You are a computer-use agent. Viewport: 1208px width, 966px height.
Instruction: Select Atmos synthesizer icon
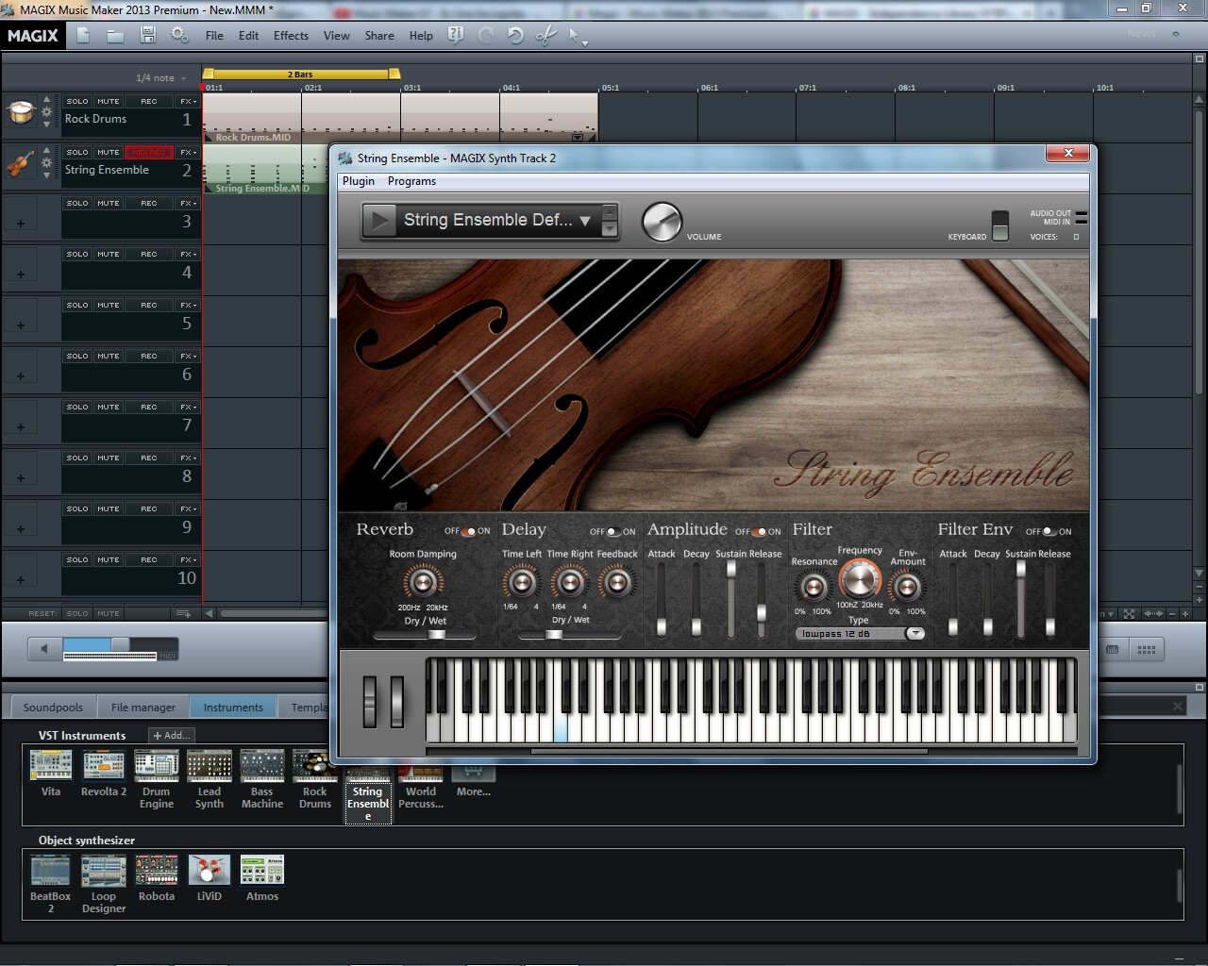click(x=262, y=870)
